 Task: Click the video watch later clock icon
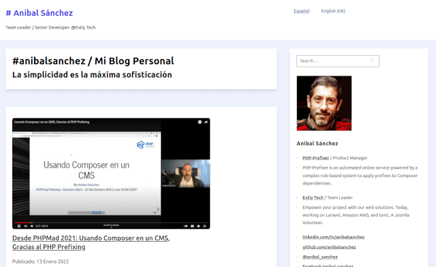[200, 122]
